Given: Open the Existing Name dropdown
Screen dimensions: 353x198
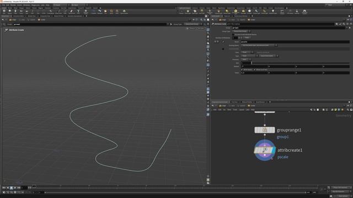Looking at the screenshot, I should [259, 45].
